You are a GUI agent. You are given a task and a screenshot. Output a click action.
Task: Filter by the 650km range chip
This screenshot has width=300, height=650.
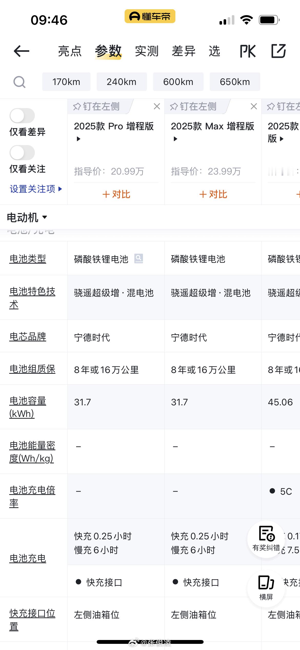pos(235,82)
